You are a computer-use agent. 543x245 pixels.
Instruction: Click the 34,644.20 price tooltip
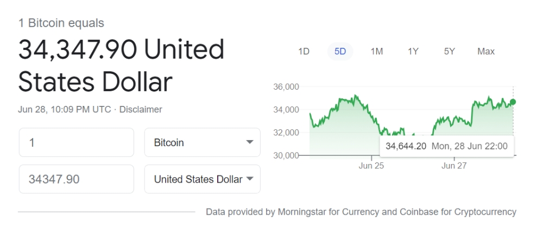coord(447,146)
